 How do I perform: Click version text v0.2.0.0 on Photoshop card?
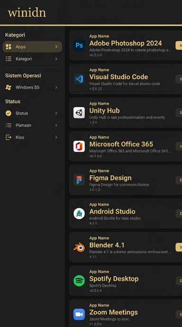[96, 55]
